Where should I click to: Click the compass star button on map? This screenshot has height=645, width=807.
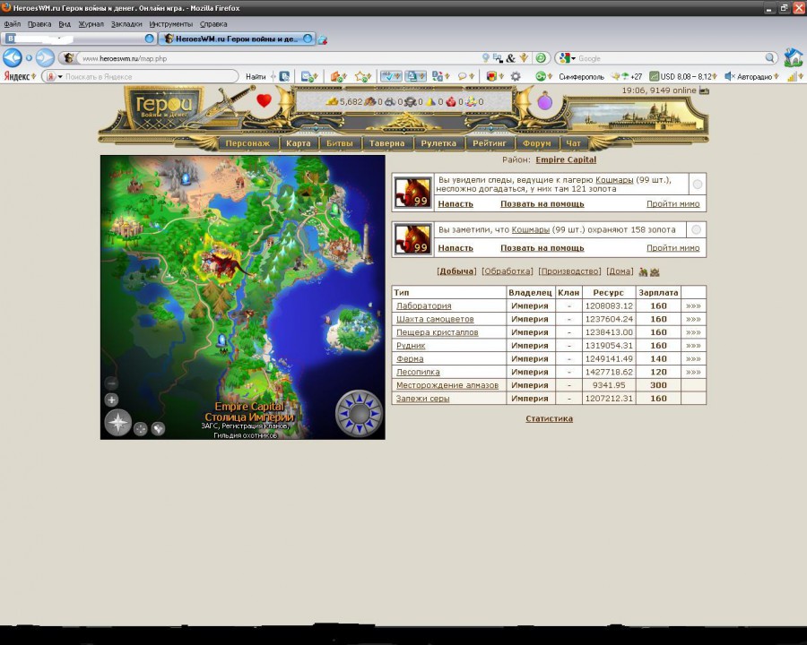pos(118,423)
